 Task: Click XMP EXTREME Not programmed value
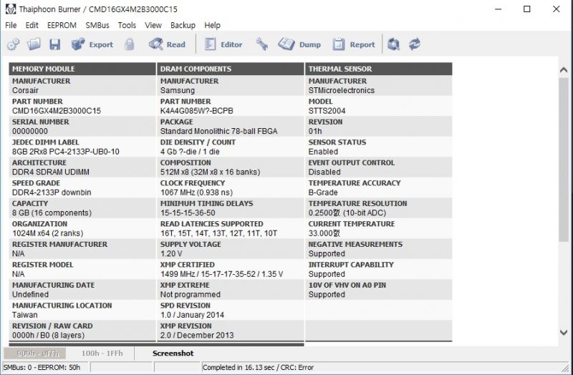pyautogui.click(x=190, y=295)
